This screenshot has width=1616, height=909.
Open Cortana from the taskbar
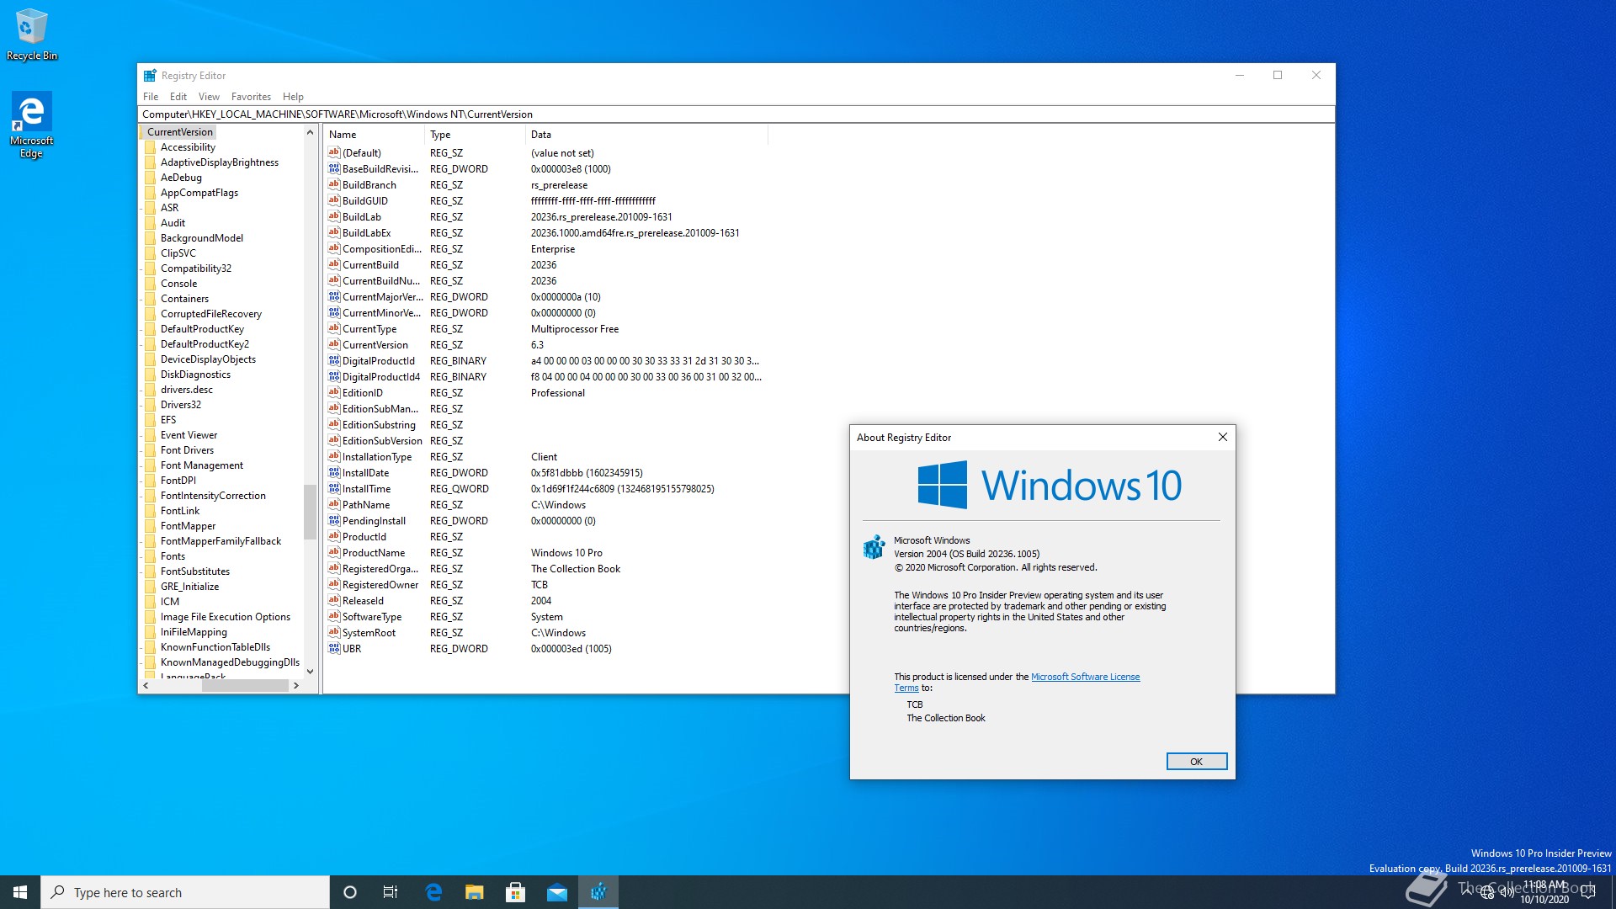point(350,892)
